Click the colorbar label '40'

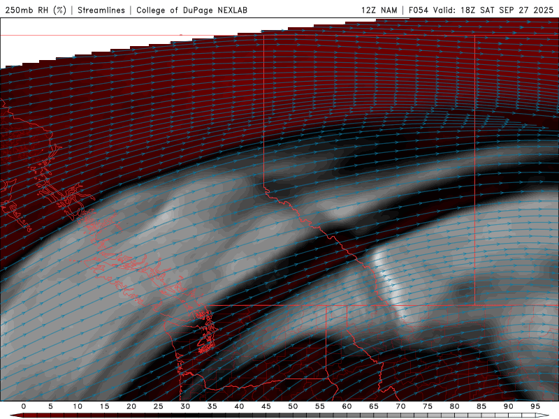(239, 406)
